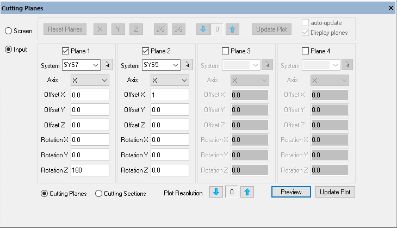Enable the Plane 3 checkbox

[x=226, y=51]
